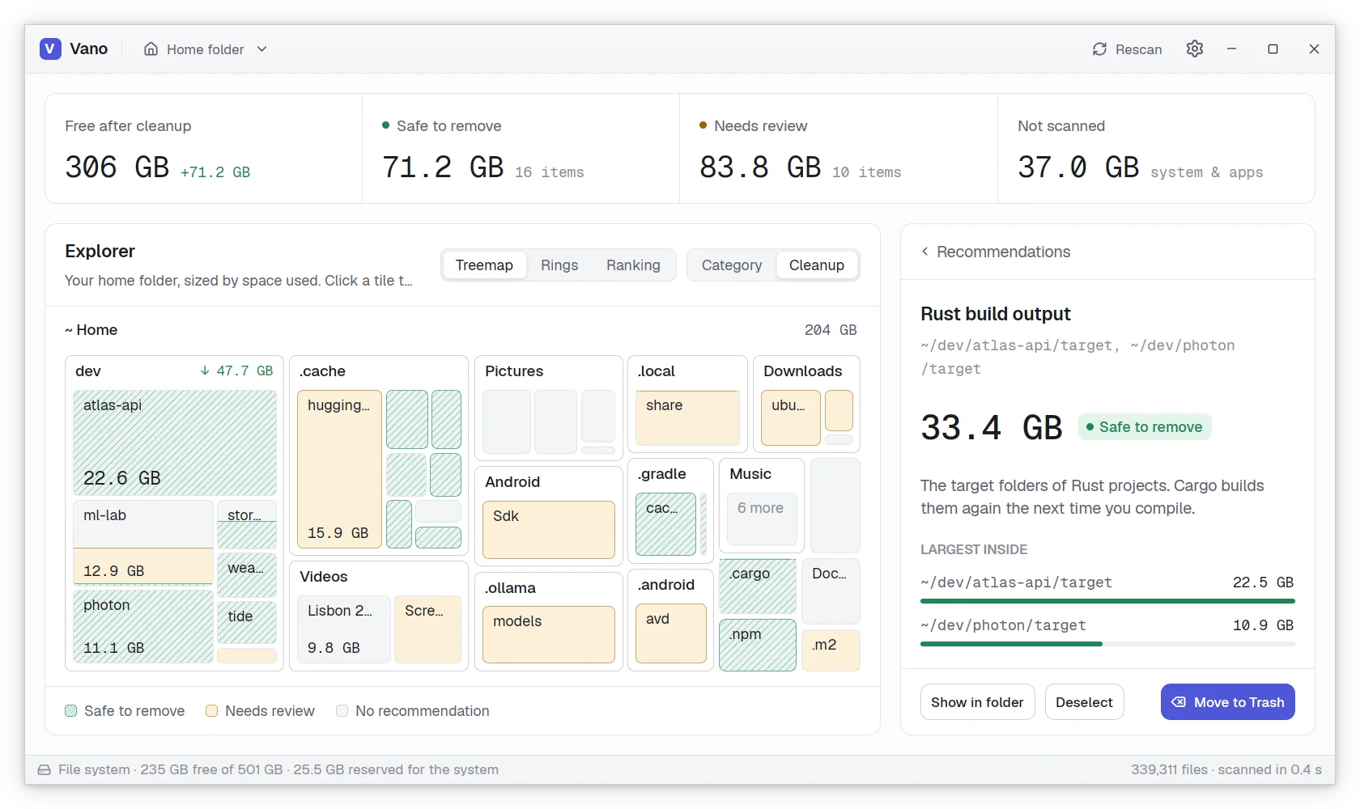The width and height of the screenshot is (1360, 809).
Task: Select the ubu… tile in Downloads
Action: tap(791, 417)
